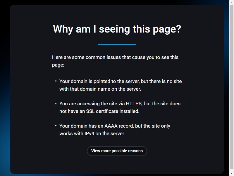234x176 pixels.
Task: Click the bullet dot before 'You are accessing'
Action: (56, 104)
